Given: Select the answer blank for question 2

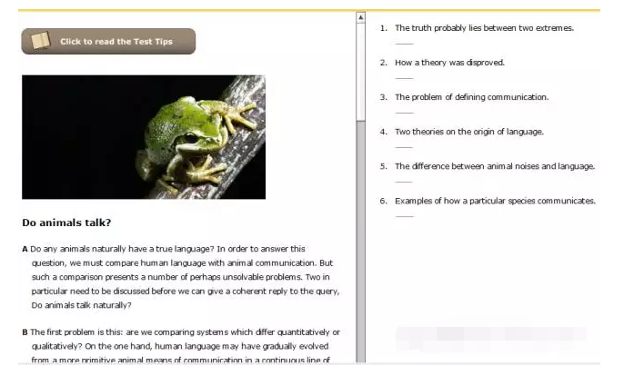Looking at the screenshot, I should pyautogui.click(x=404, y=78).
